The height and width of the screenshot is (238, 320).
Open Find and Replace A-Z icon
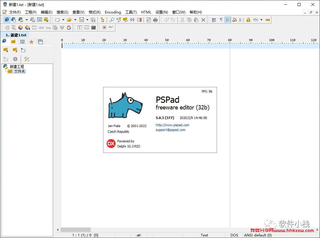[x=119, y=20]
